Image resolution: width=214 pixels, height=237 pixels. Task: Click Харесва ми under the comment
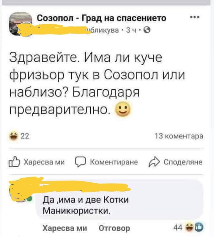tap(65, 228)
